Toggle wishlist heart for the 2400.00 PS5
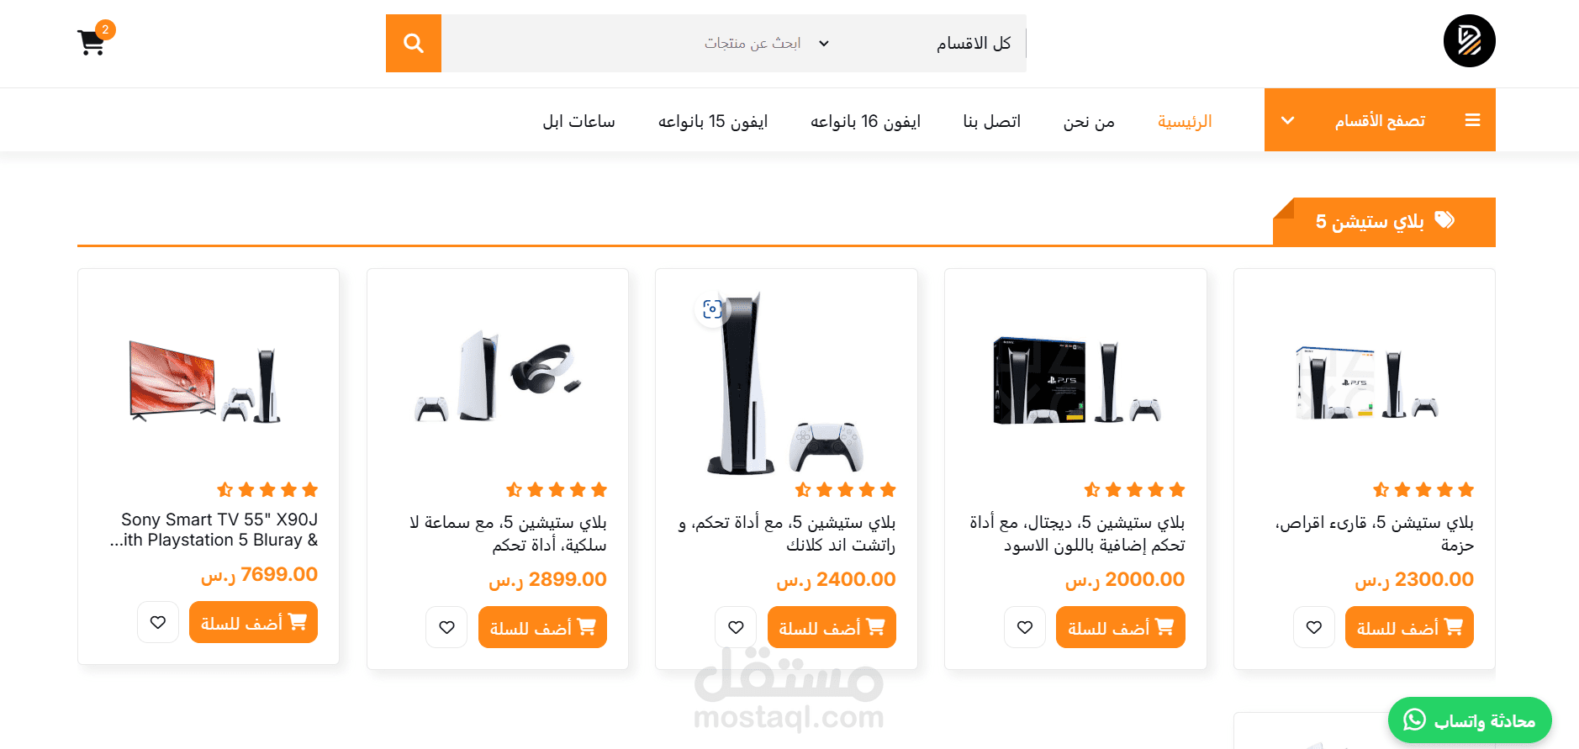This screenshot has width=1579, height=749. tap(736, 627)
